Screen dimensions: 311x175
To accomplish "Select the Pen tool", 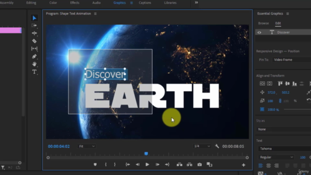I will (x=35, y=56).
